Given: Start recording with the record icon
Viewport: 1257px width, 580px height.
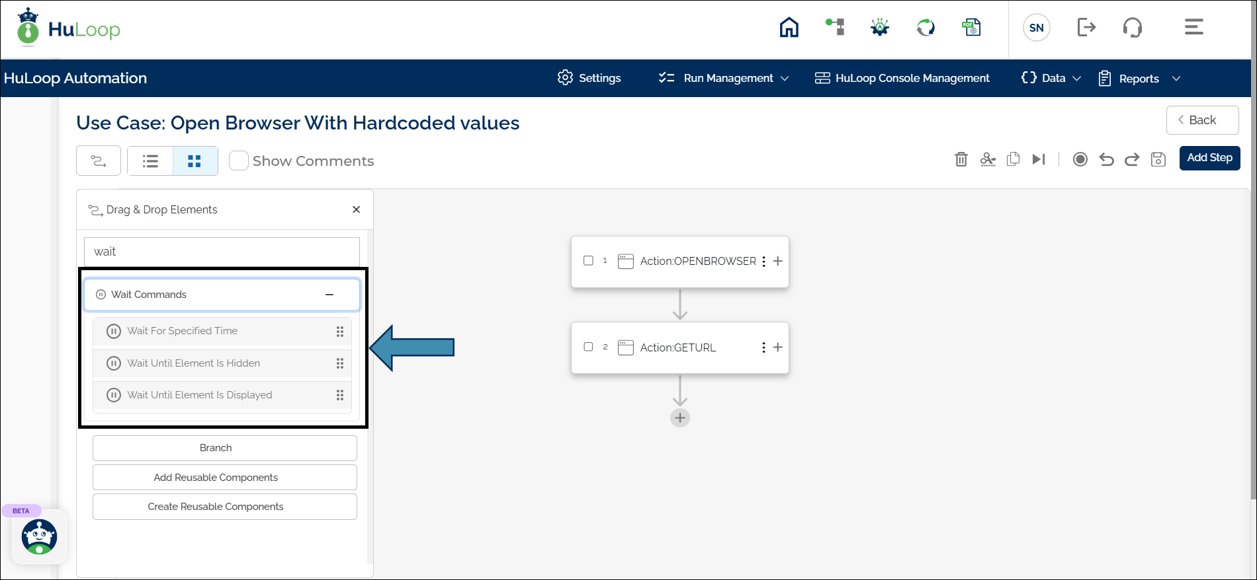Looking at the screenshot, I should tap(1080, 159).
